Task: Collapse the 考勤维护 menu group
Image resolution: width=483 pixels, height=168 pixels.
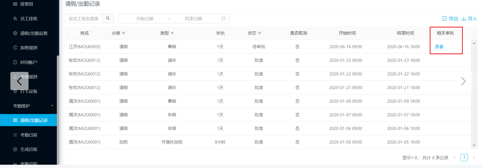Action: tap(52, 106)
